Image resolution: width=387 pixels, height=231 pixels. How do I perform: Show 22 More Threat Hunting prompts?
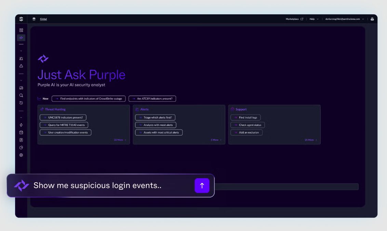(120, 140)
